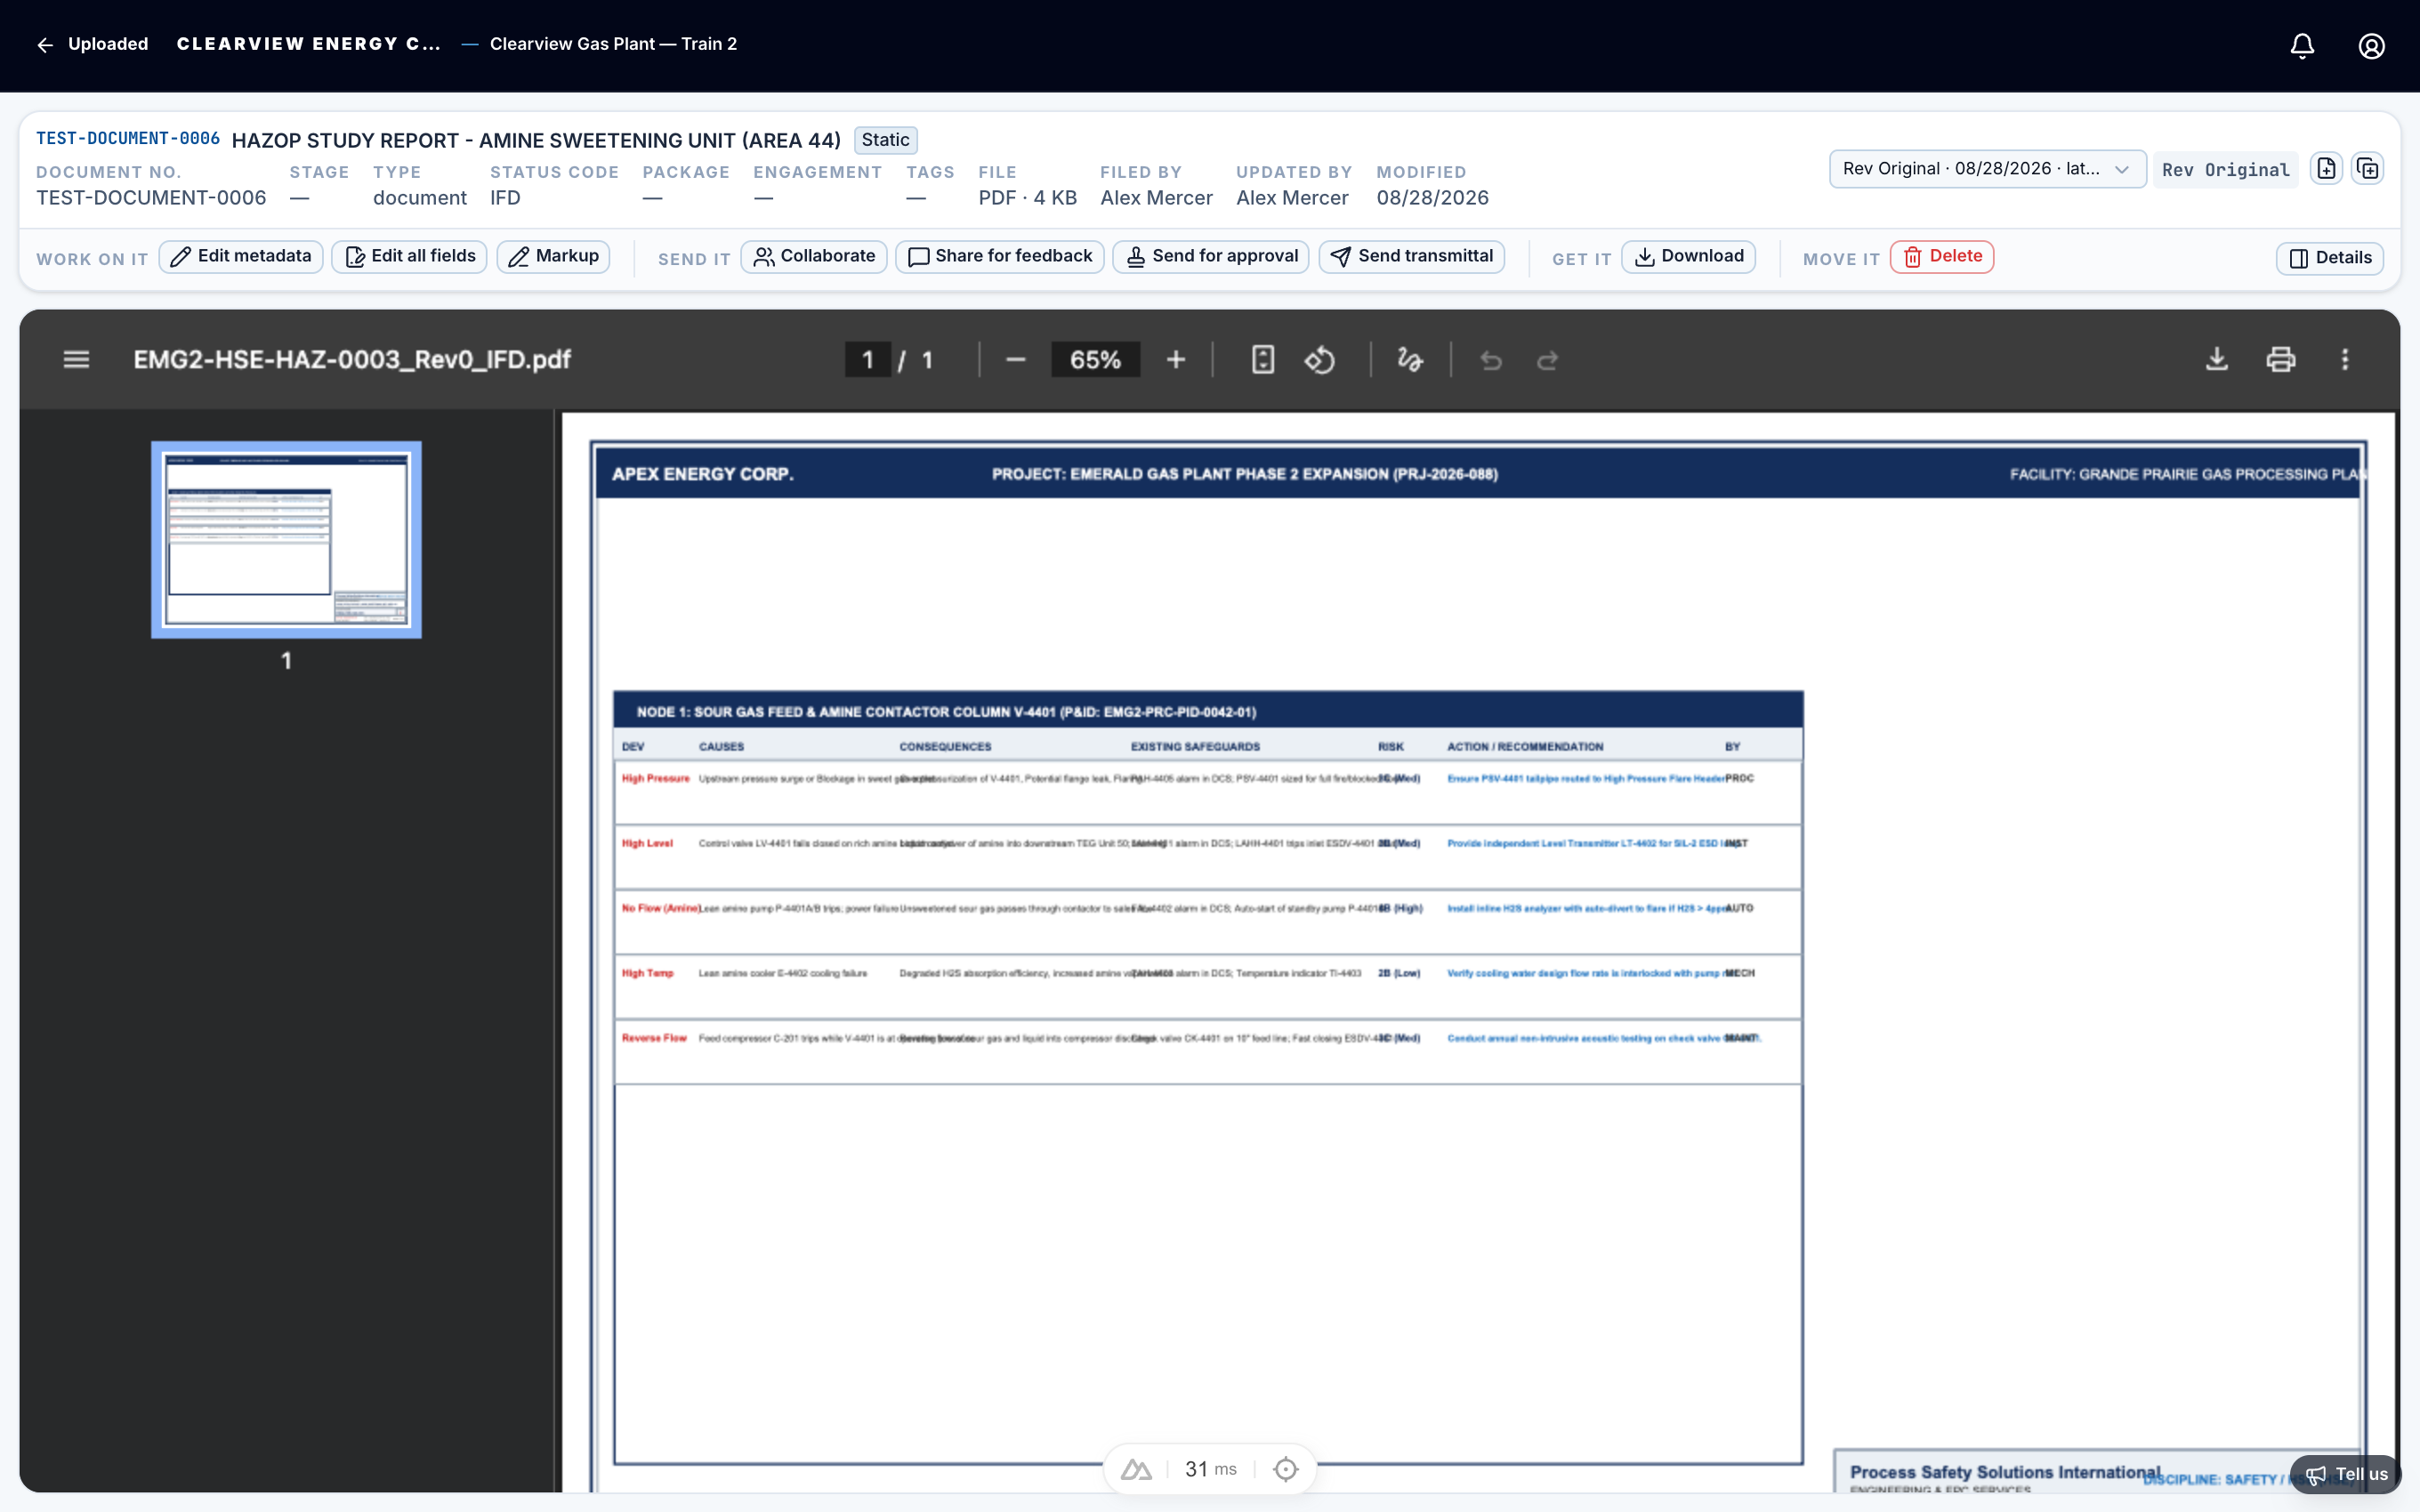
Task: Click Send for approval
Action: (x=1211, y=257)
